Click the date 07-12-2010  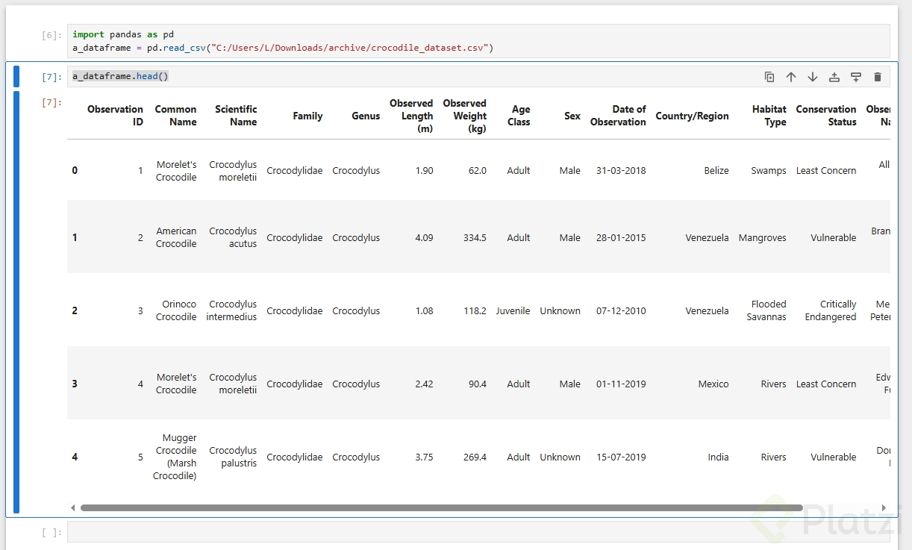point(621,310)
